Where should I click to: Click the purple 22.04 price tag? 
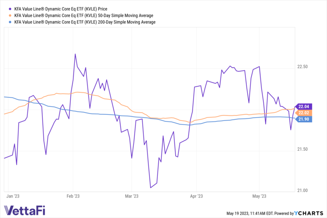tap(303, 106)
